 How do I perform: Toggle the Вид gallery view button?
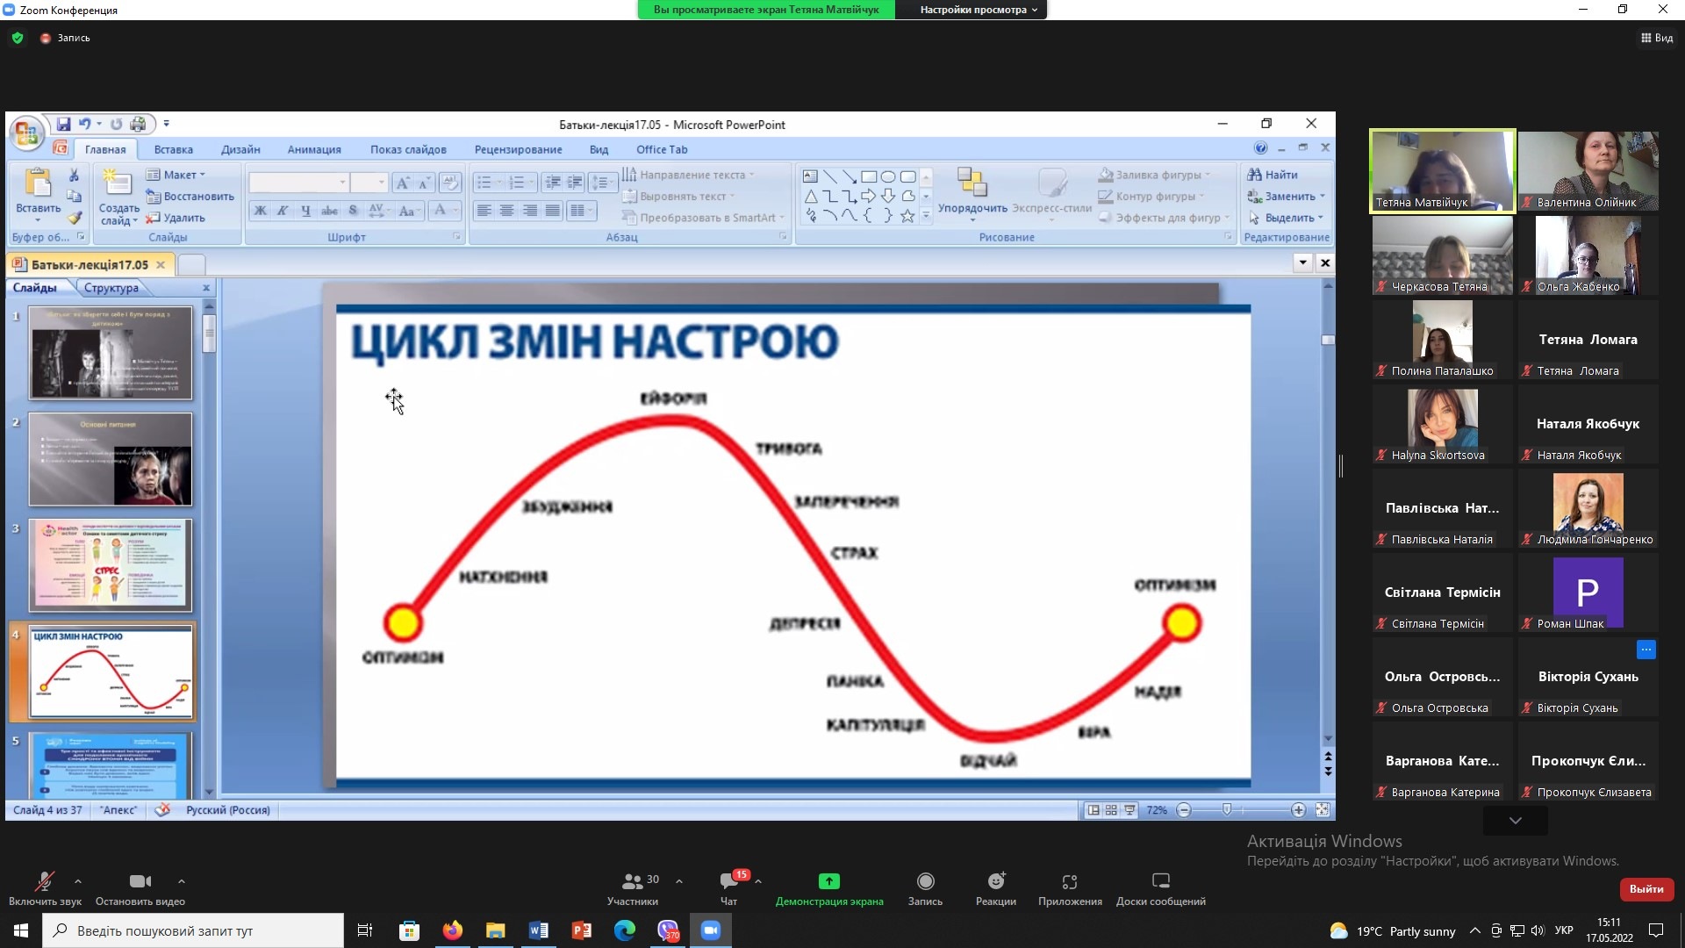tap(1657, 38)
